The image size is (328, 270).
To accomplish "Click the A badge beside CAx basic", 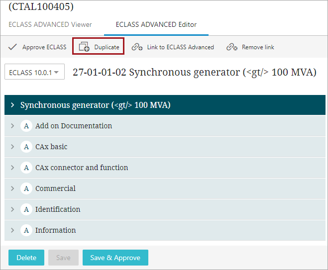I will click(x=26, y=147).
